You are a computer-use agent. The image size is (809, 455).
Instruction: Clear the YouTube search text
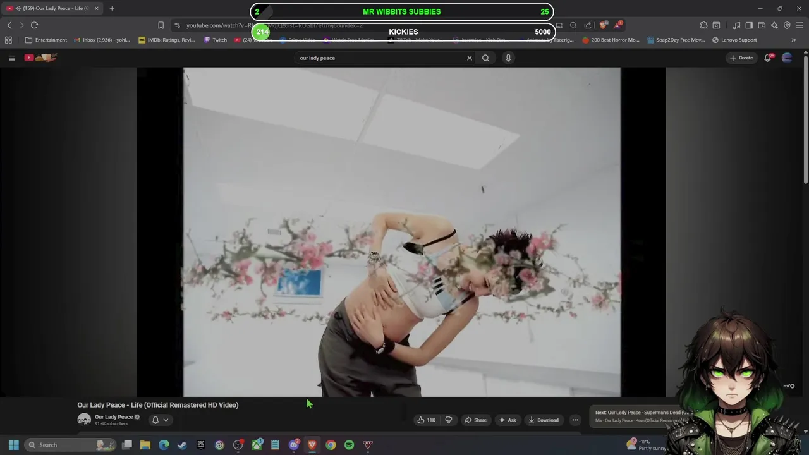pos(470,58)
